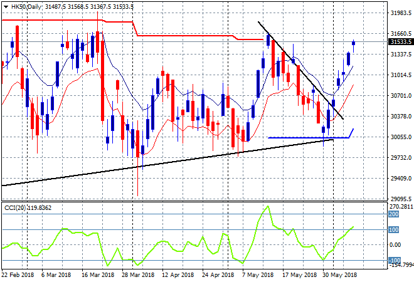Click the 29409.0 price axis label
This screenshot has height=282, width=414.
click(x=401, y=179)
